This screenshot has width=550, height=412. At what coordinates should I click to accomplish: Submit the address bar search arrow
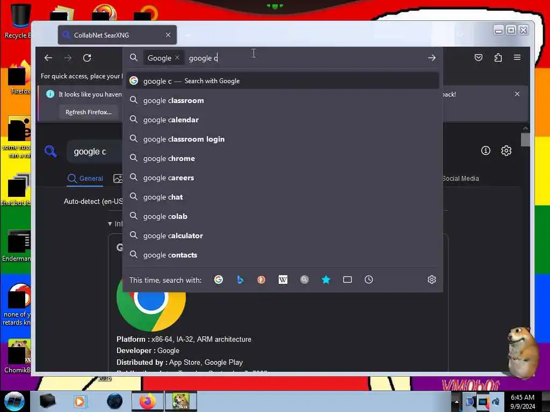click(x=432, y=58)
